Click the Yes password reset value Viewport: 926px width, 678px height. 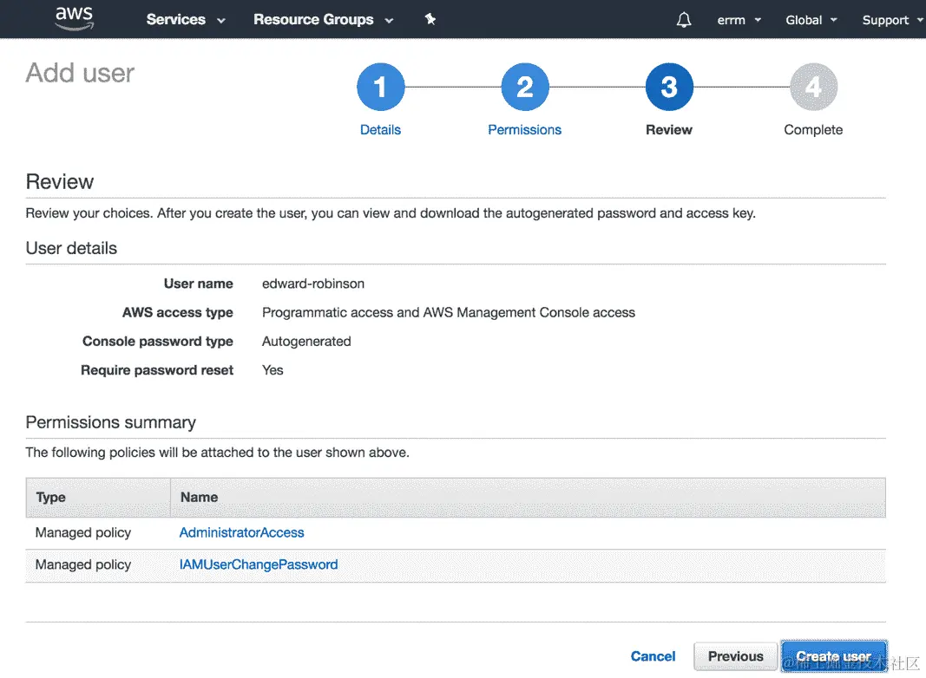[x=273, y=370]
